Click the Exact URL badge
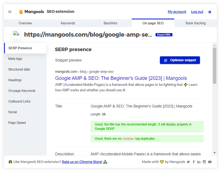This screenshot has width=221, height=172. [164, 35]
